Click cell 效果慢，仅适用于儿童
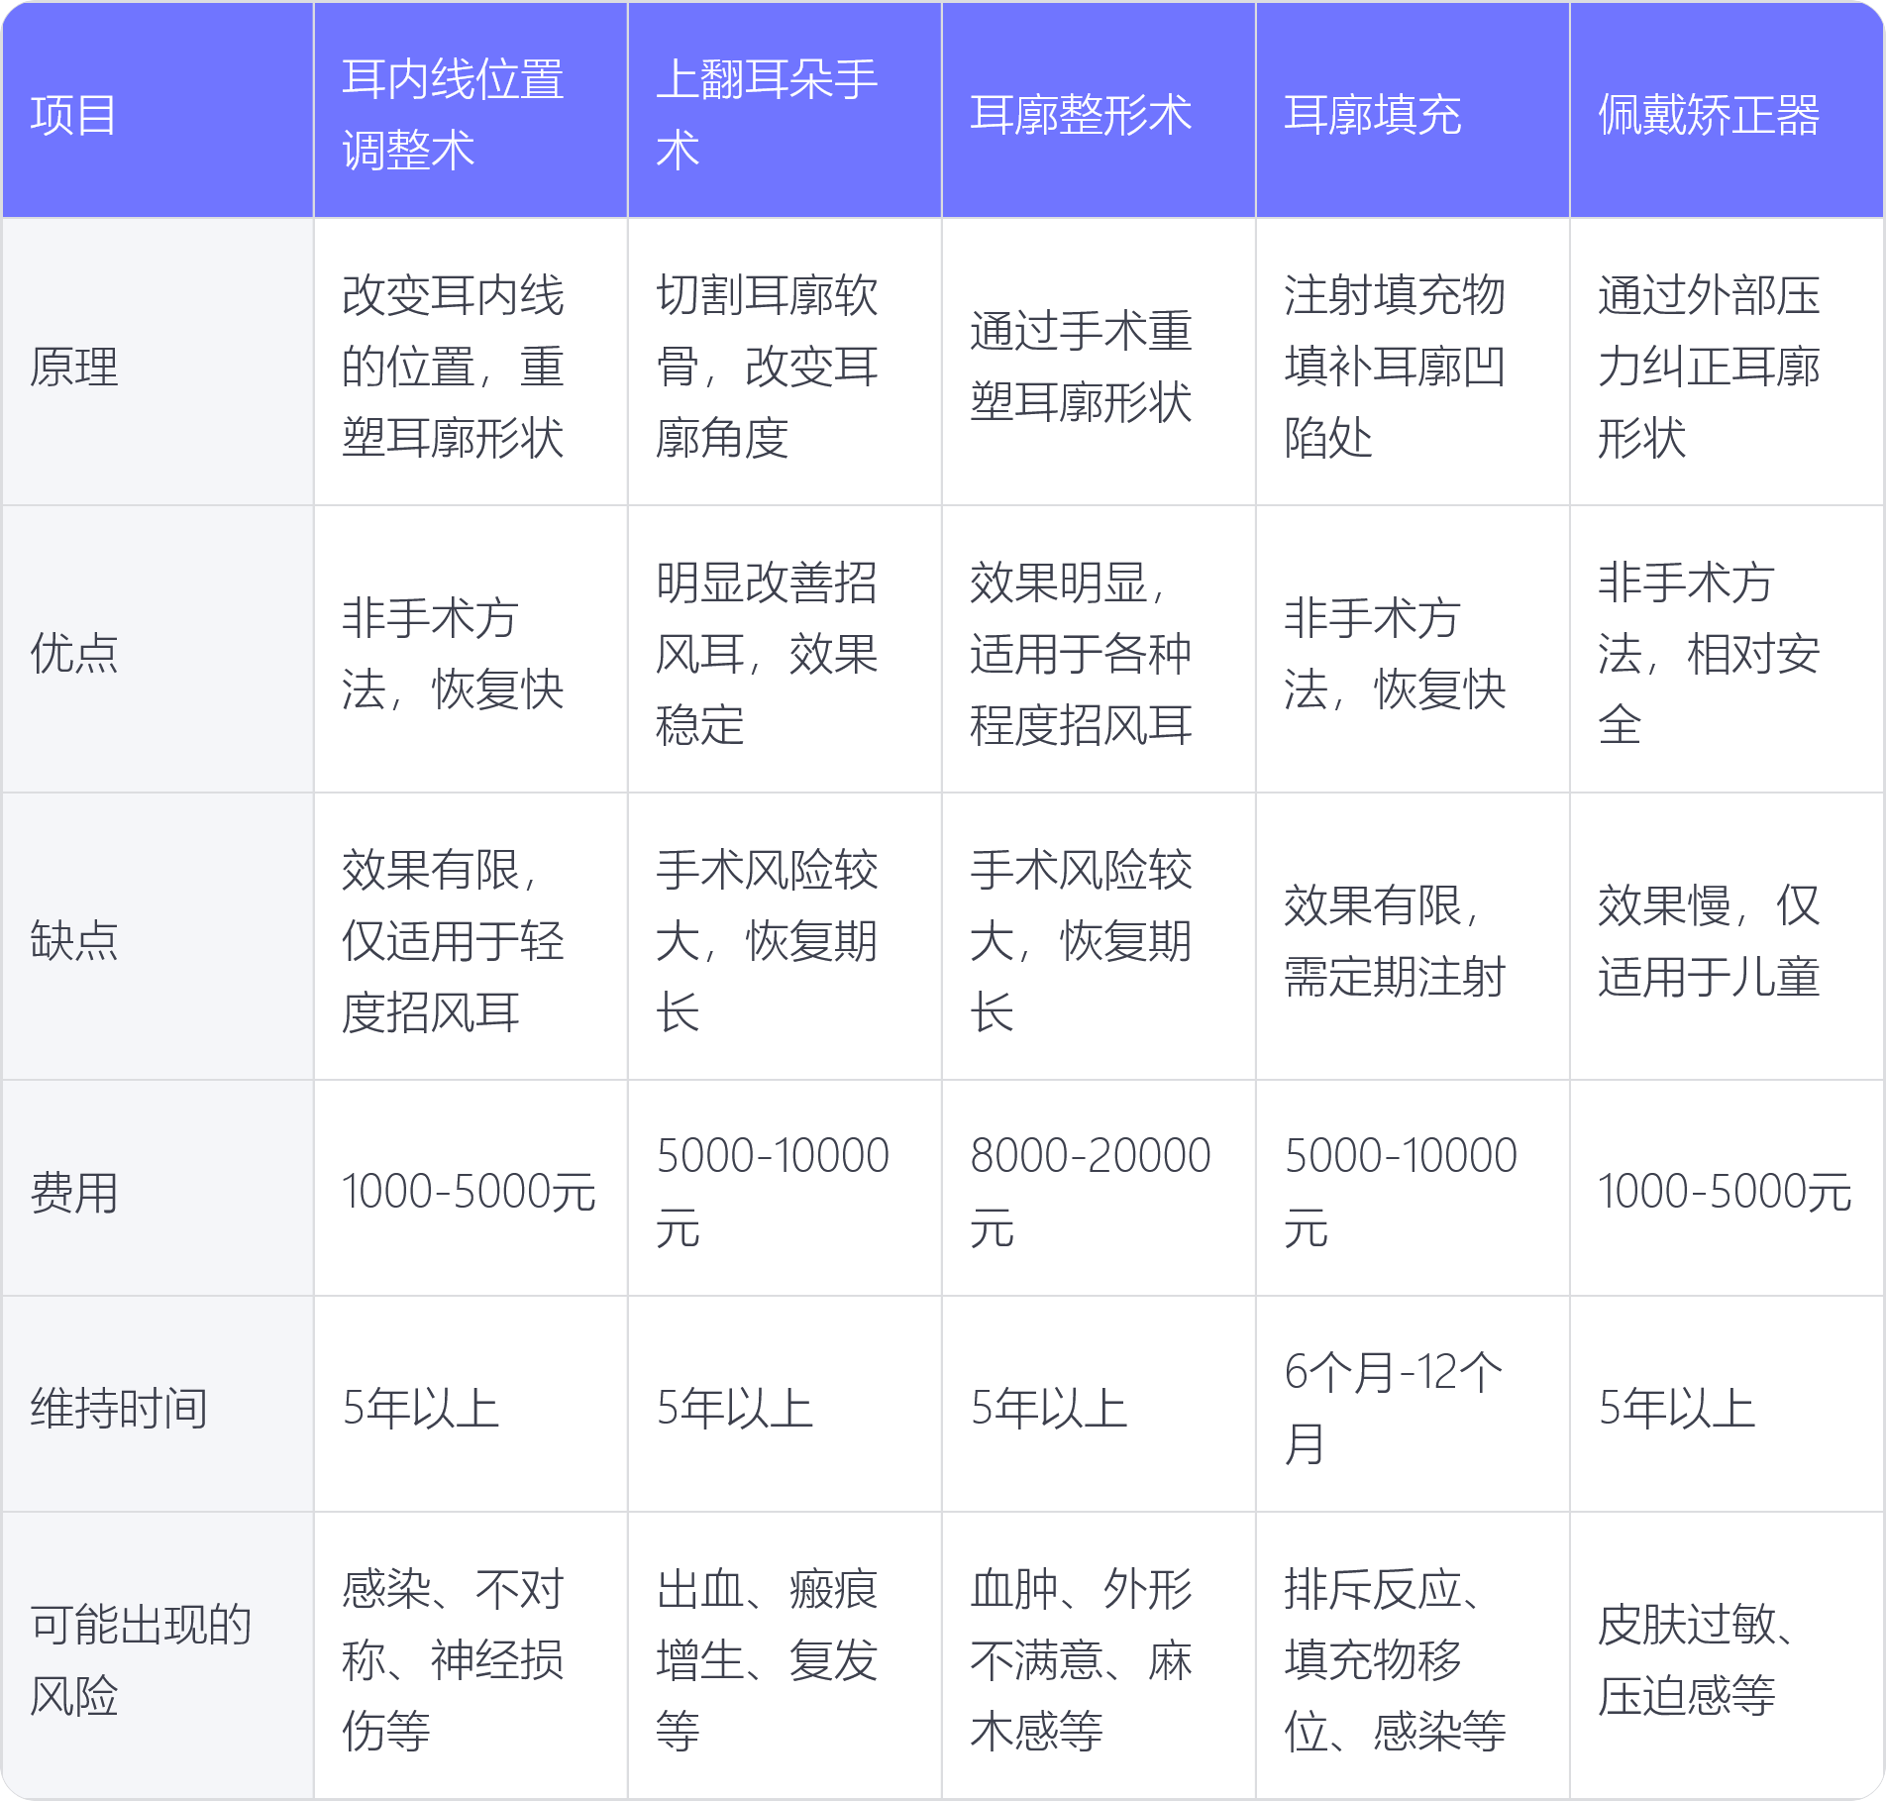 pyautogui.click(x=1727, y=936)
